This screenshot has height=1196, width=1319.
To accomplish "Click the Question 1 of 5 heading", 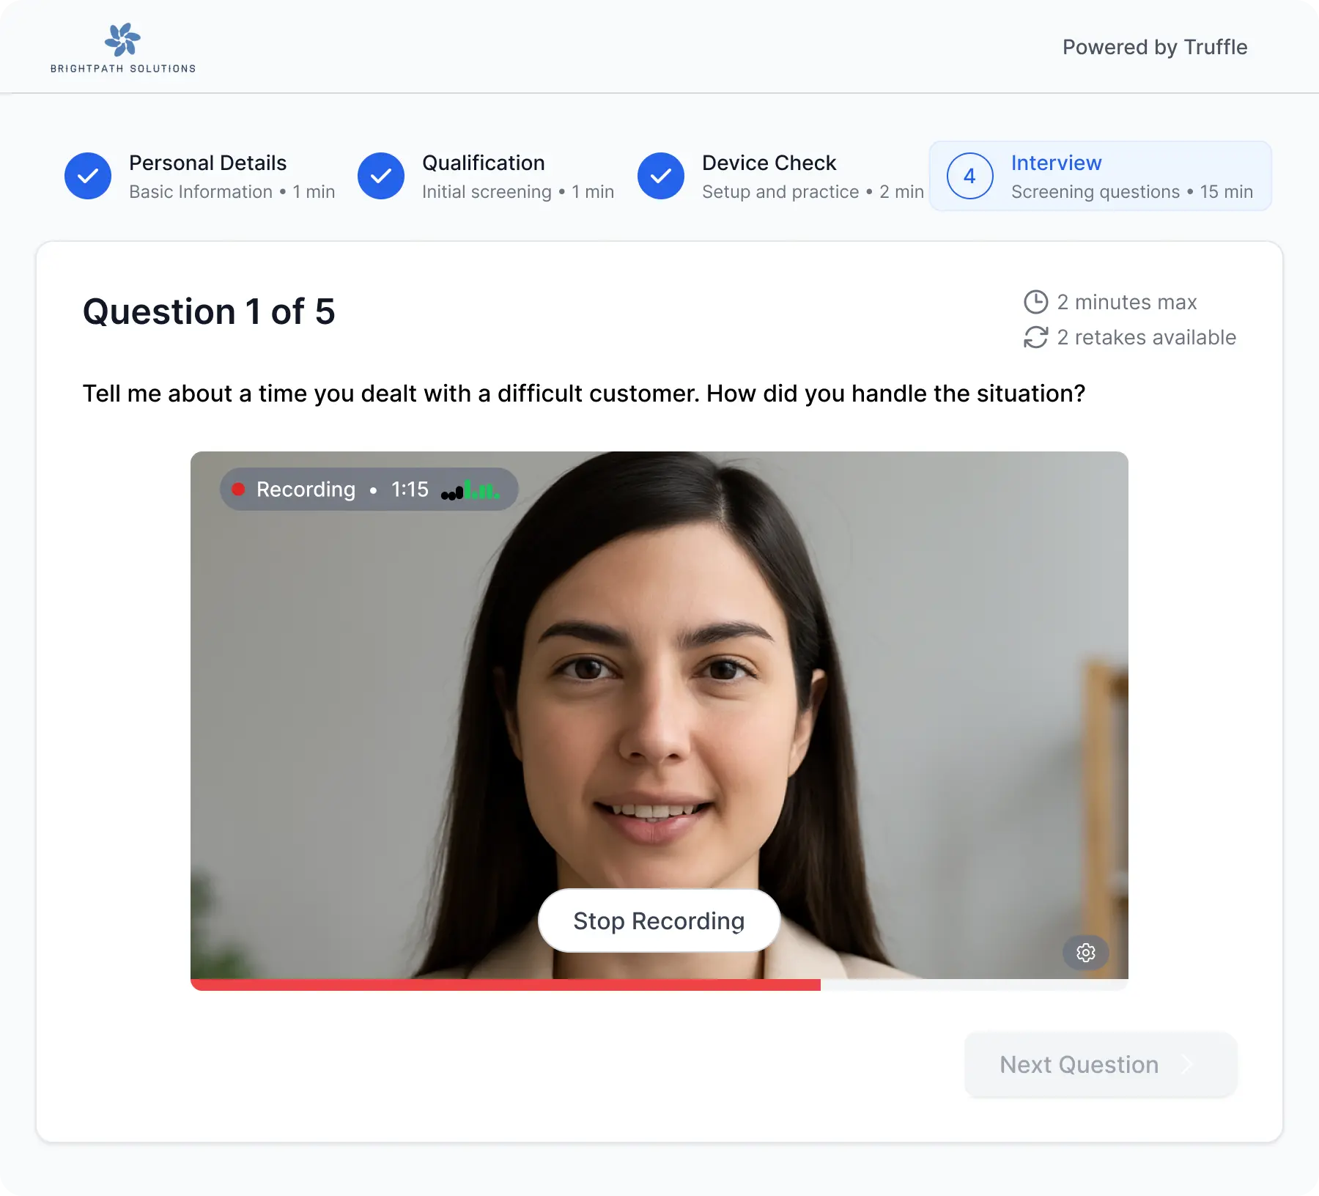I will 209,311.
